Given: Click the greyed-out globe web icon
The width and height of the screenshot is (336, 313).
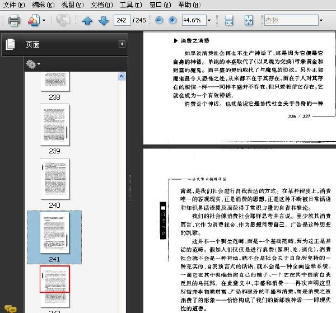Looking at the screenshot, I should (63, 20).
